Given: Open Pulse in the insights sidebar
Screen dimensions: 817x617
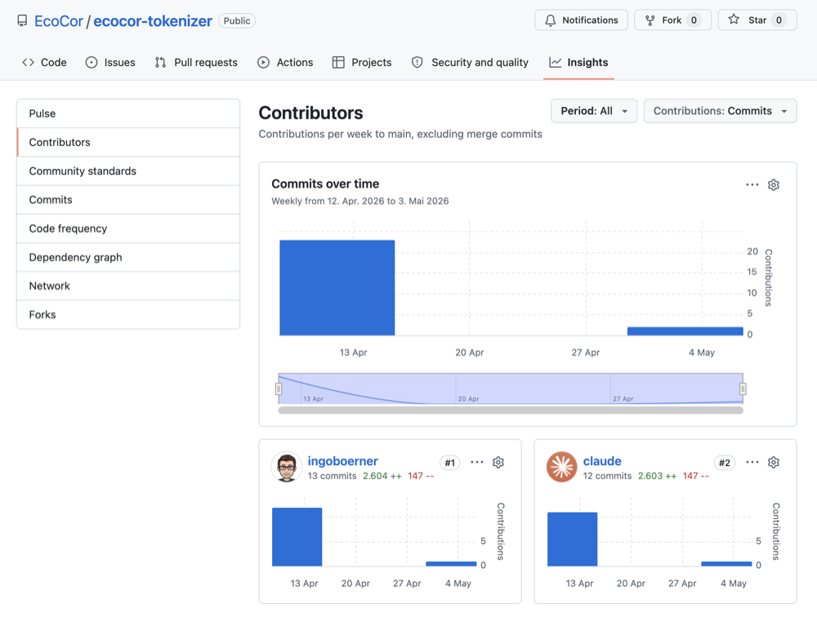Looking at the screenshot, I should point(128,113).
